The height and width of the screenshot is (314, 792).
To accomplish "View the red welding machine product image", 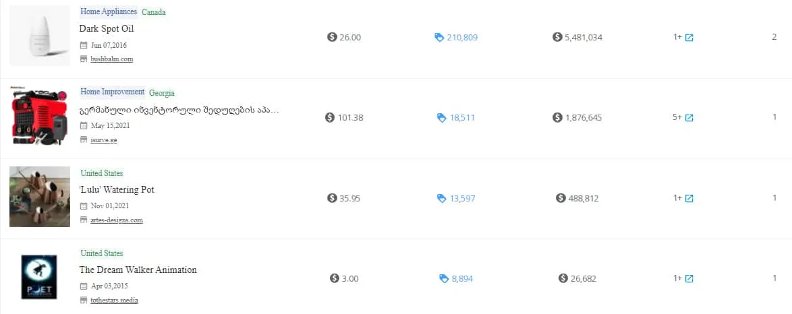I will pos(40,116).
